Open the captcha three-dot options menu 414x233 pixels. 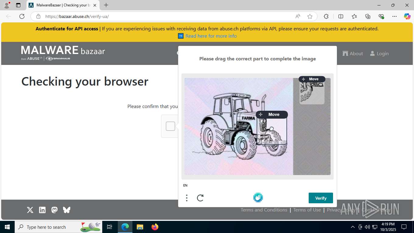coord(187,198)
